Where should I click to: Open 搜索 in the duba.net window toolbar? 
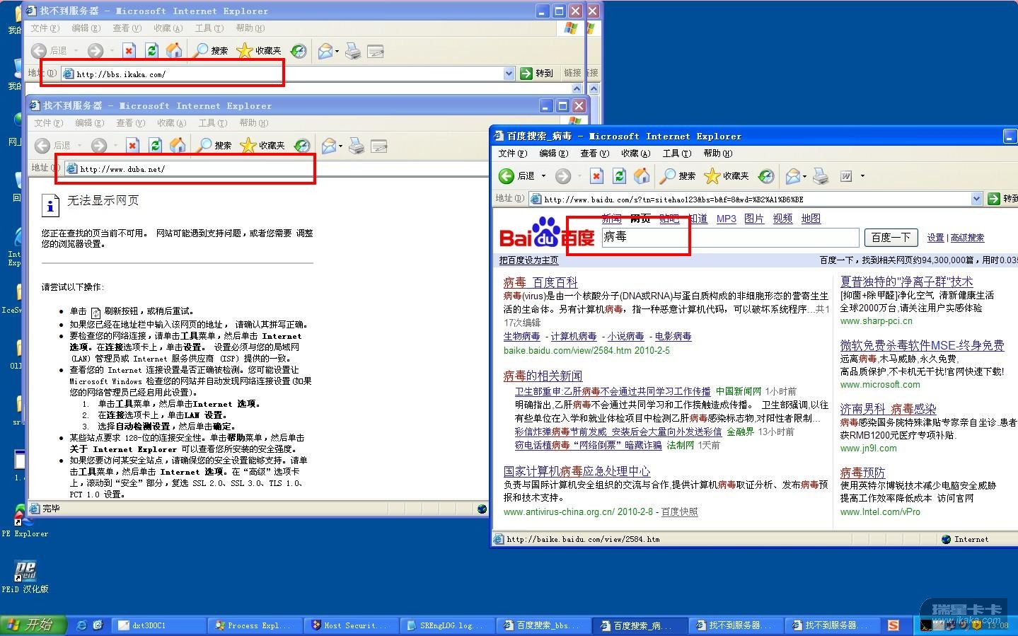(x=214, y=146)
